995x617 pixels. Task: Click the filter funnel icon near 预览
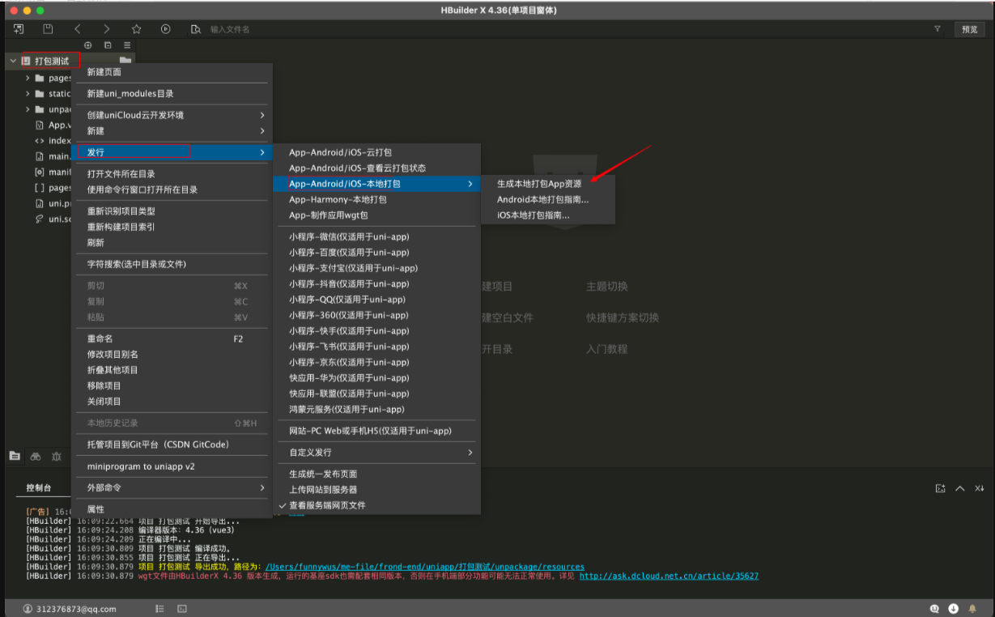[938, 28]
